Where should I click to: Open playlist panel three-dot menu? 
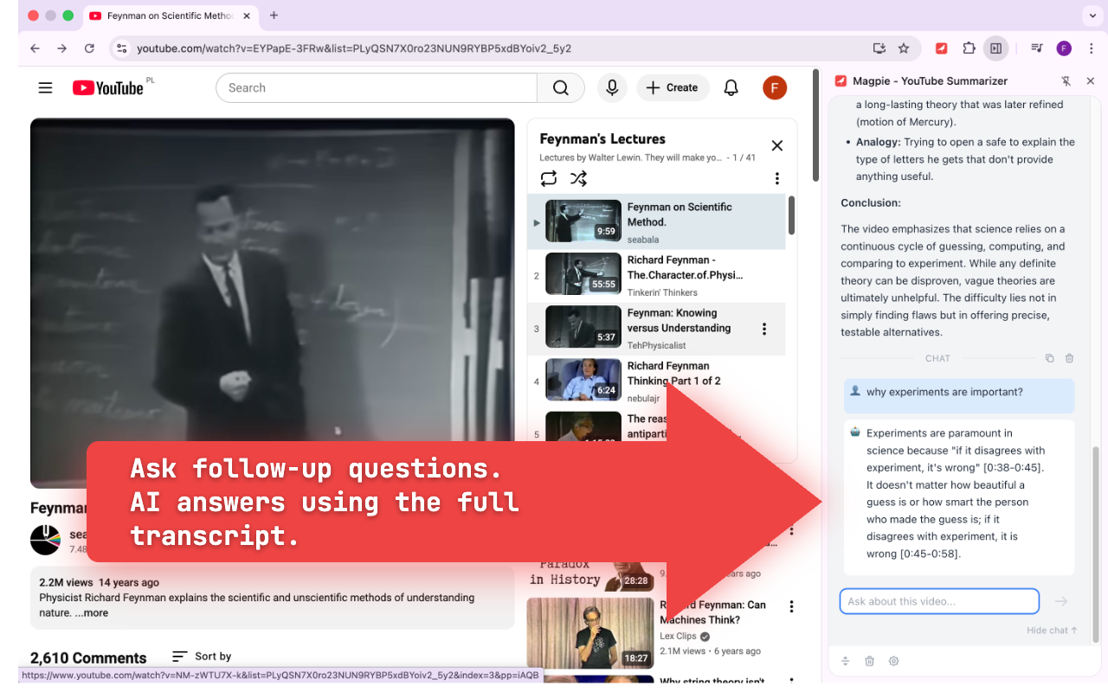coord(777,178)
